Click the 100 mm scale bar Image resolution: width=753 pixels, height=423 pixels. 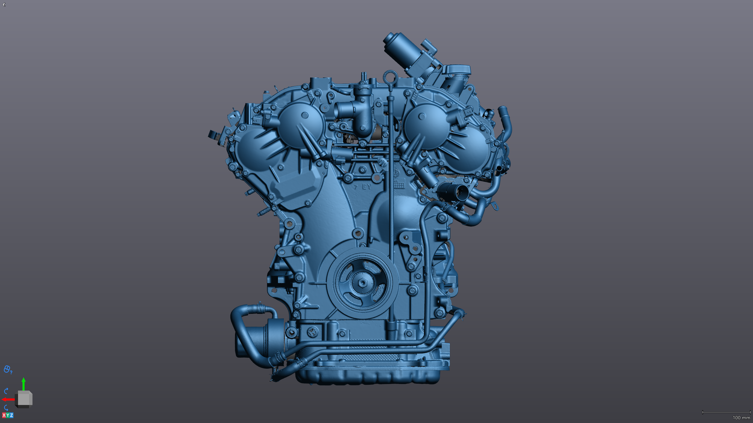pos(726,412)
